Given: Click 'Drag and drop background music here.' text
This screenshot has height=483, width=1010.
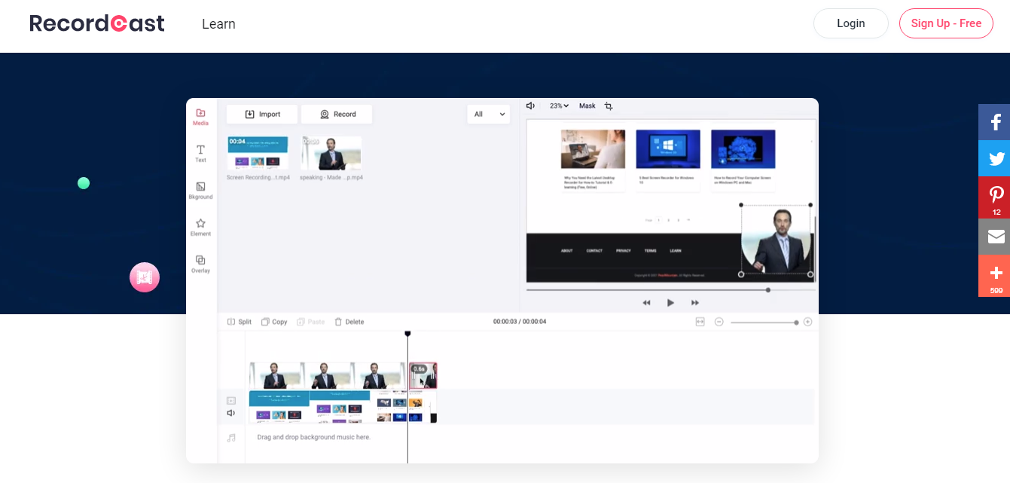Looking at the screenshot, I should pos(313,437).
